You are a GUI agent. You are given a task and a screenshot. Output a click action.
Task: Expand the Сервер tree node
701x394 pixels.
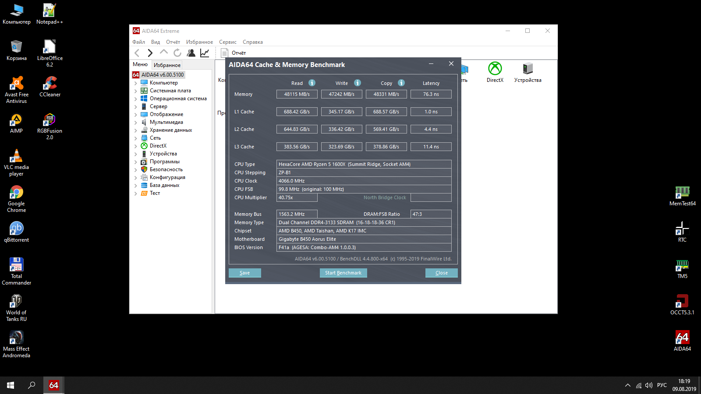pyautogui.click(x=136, y=106)
